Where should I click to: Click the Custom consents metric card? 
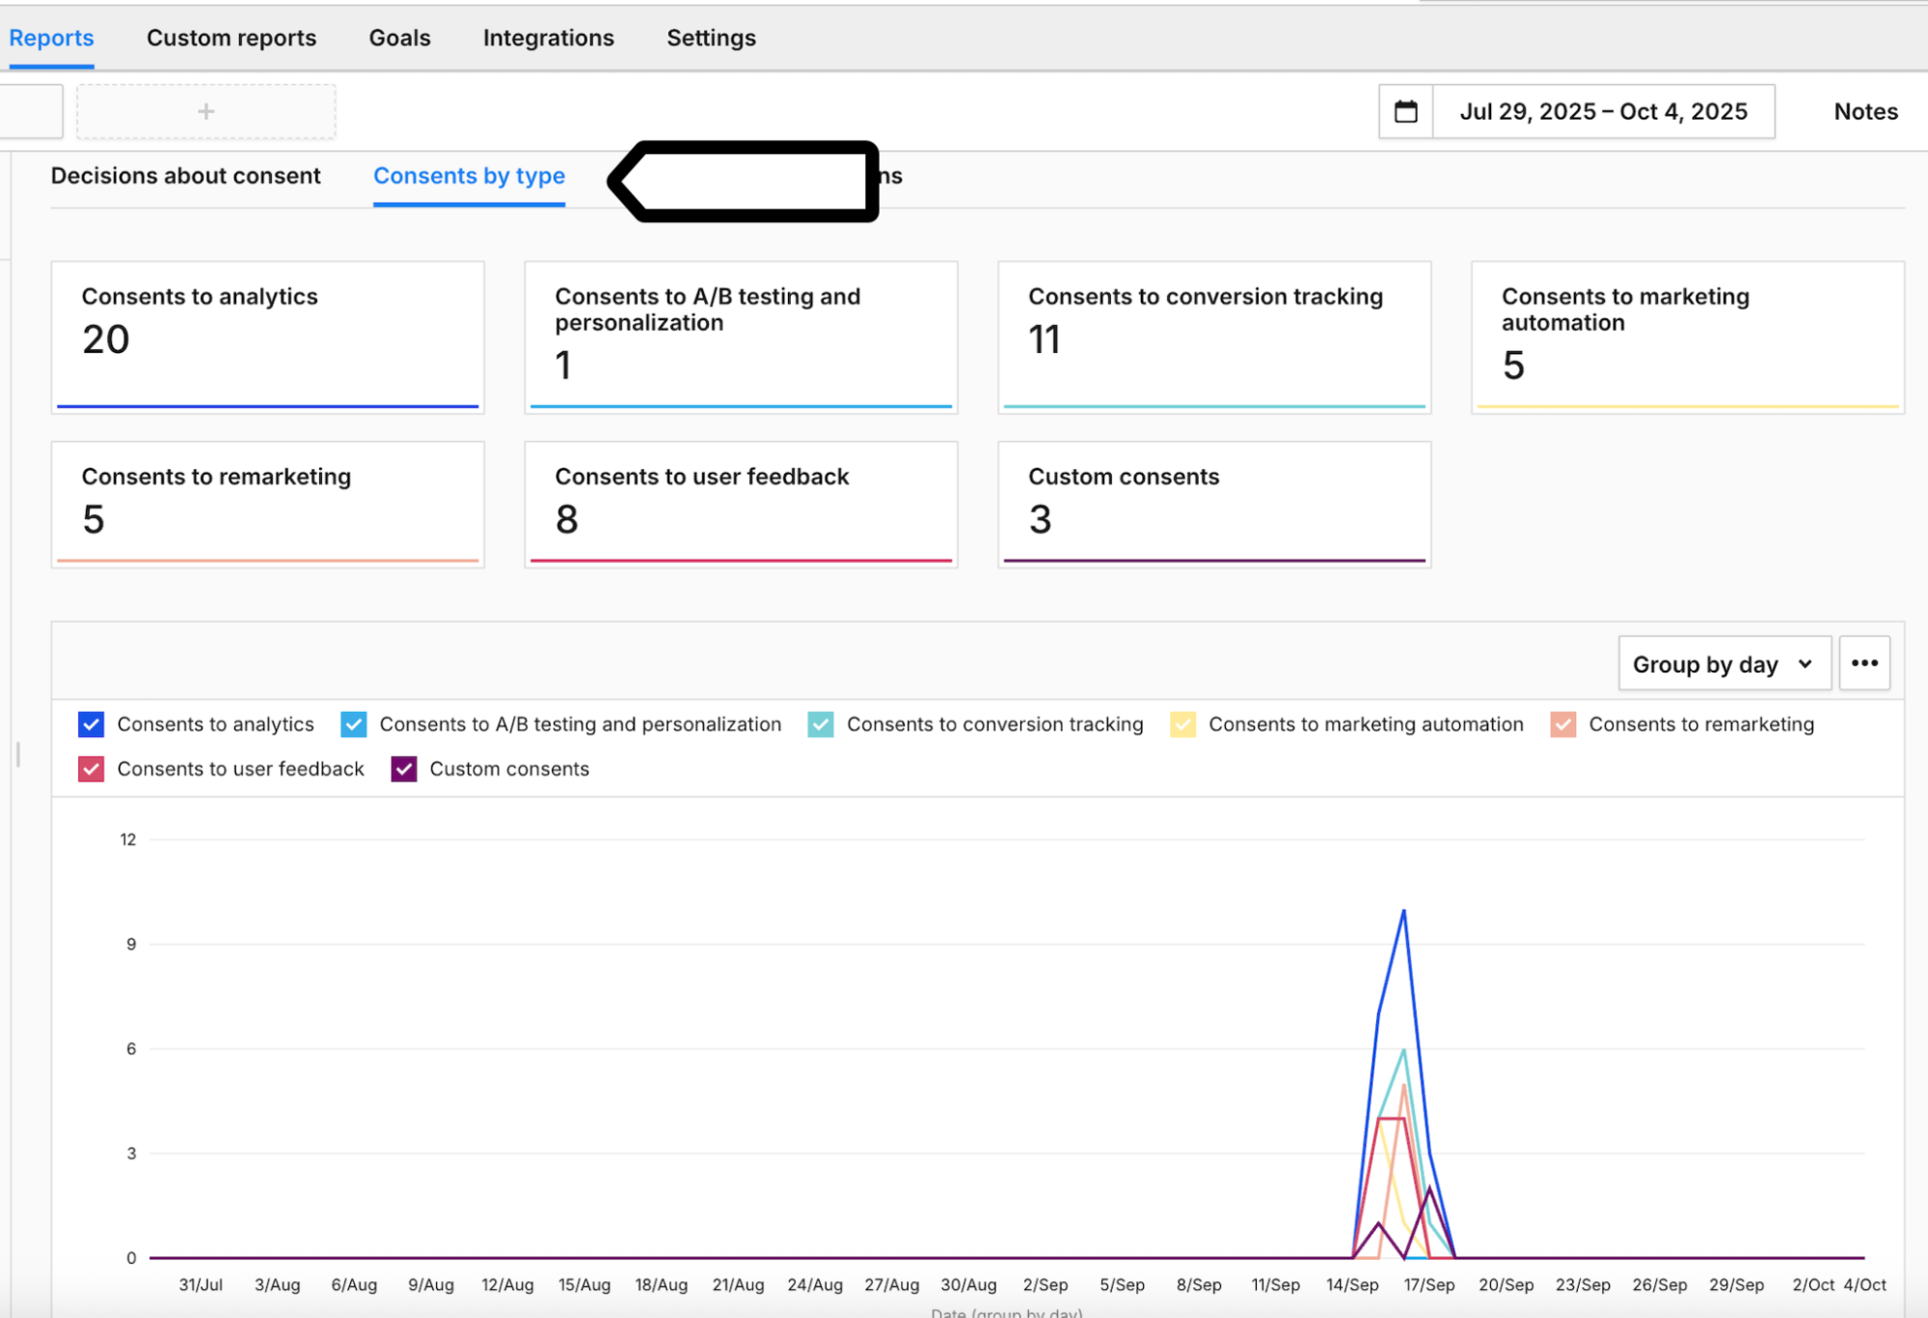tap(1213, 504)
